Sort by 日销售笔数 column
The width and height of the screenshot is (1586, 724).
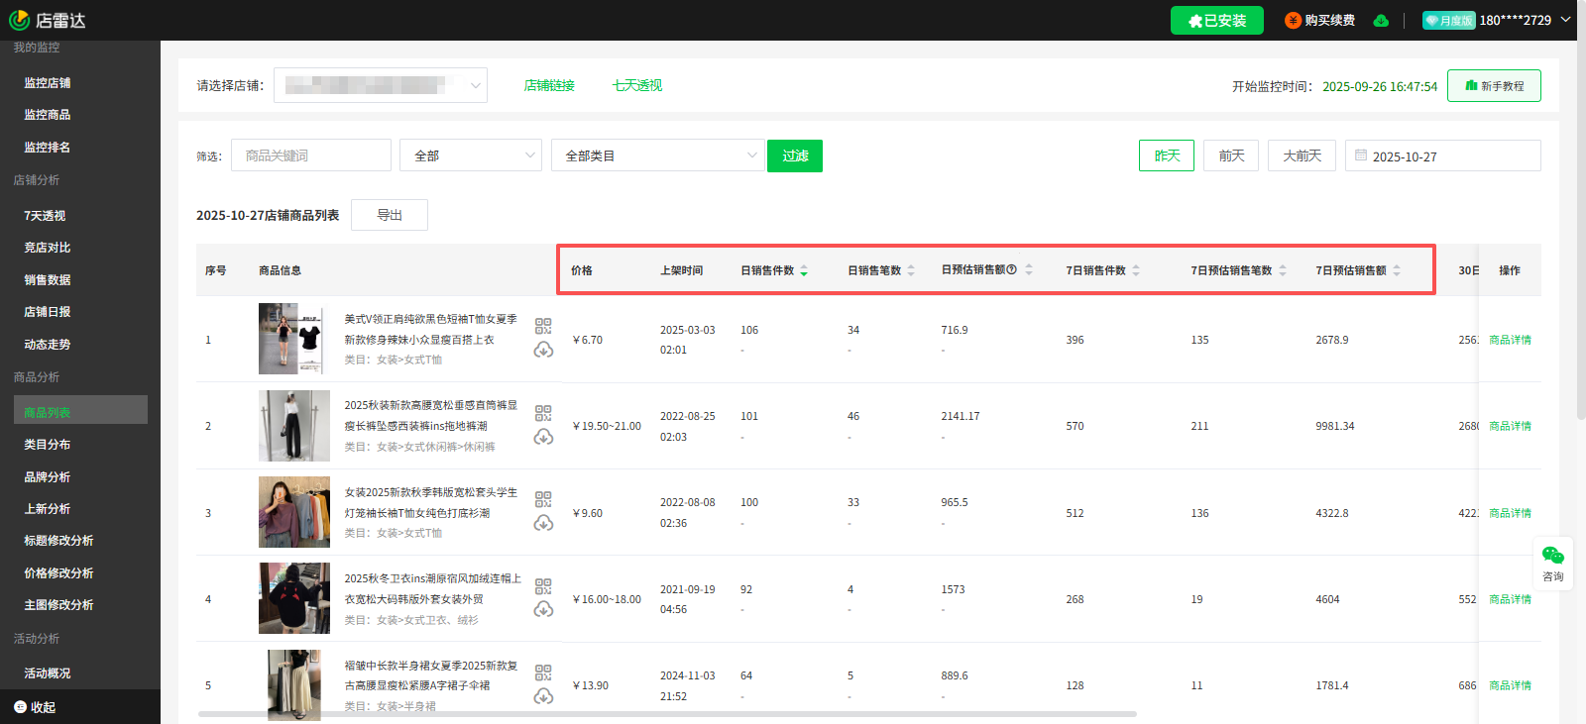coord(911,270)
